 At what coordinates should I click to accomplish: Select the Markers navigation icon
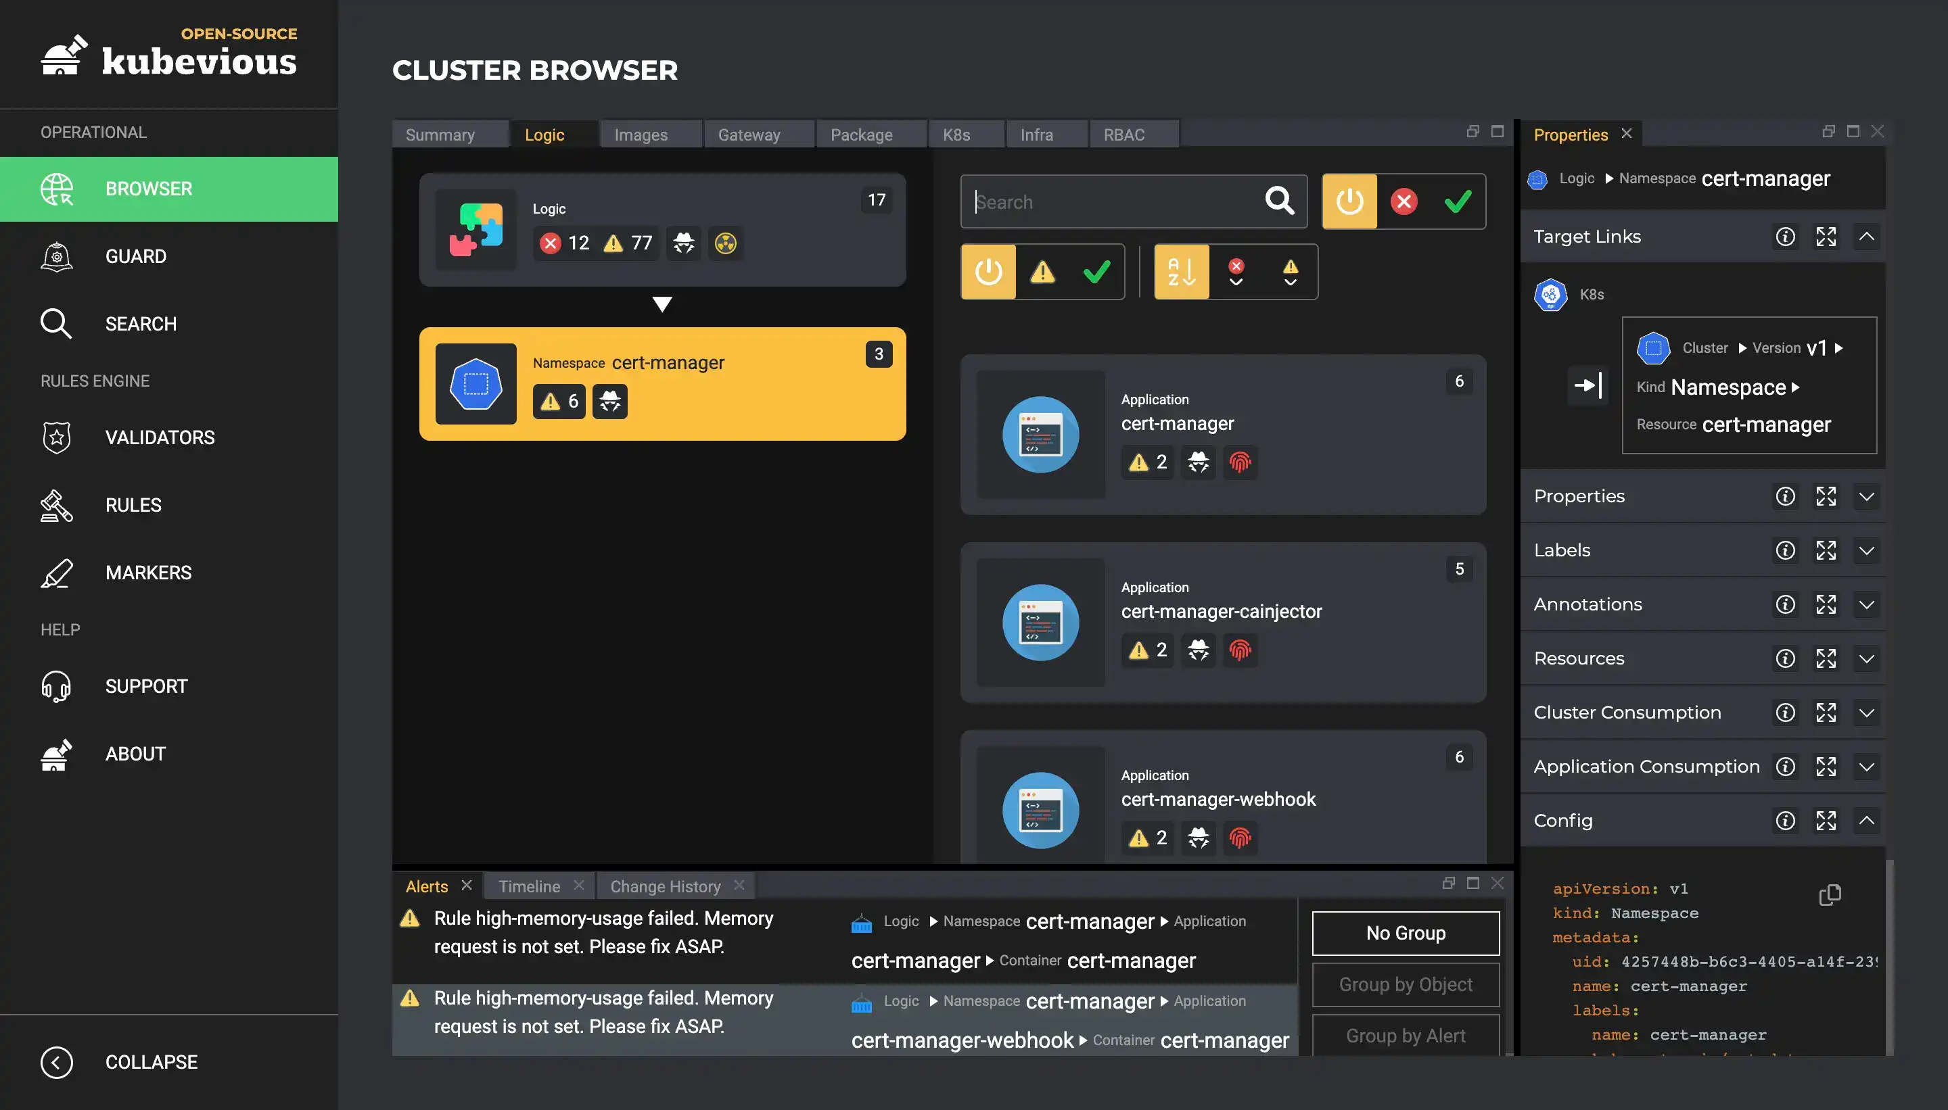pos(56,573)
